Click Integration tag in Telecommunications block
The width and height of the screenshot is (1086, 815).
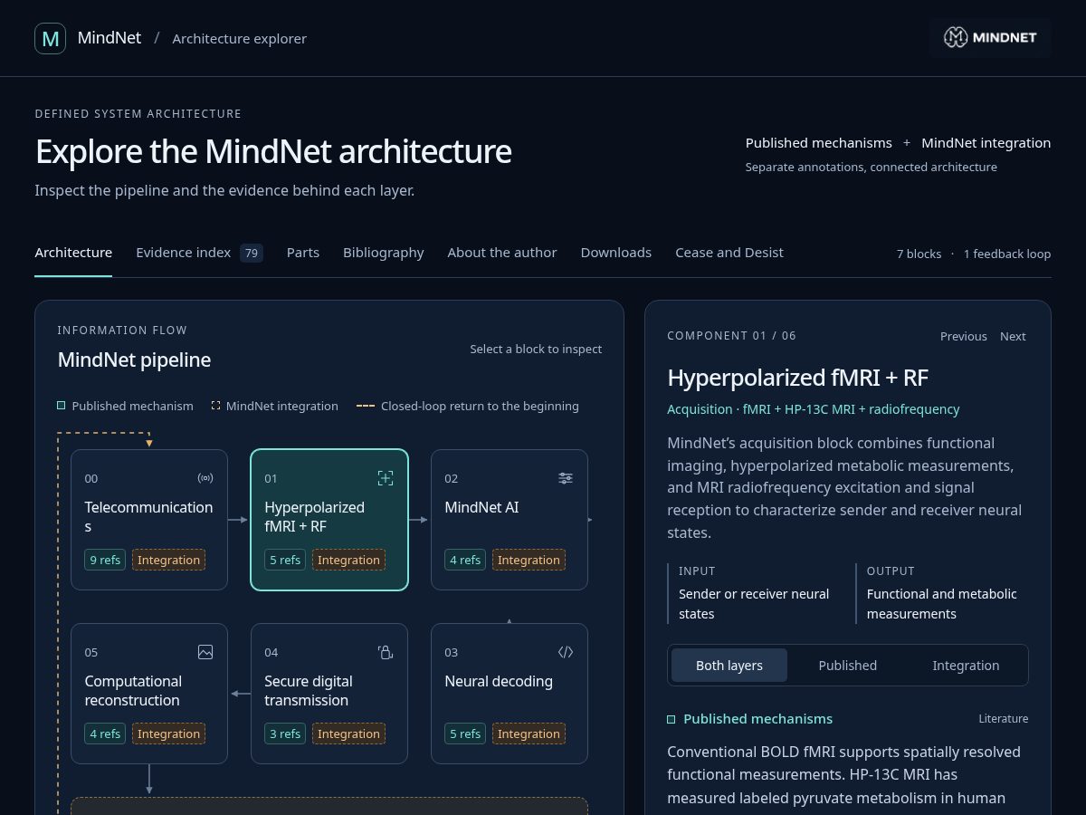[x=169, y=560]
